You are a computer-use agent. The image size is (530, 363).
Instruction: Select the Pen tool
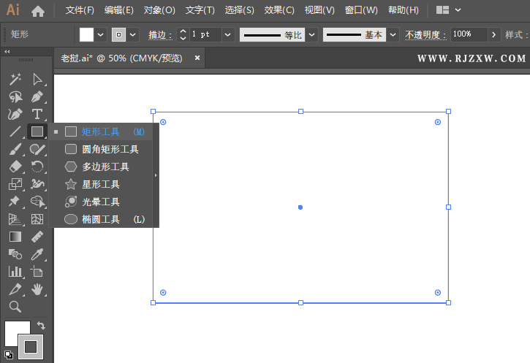(37, 97)
